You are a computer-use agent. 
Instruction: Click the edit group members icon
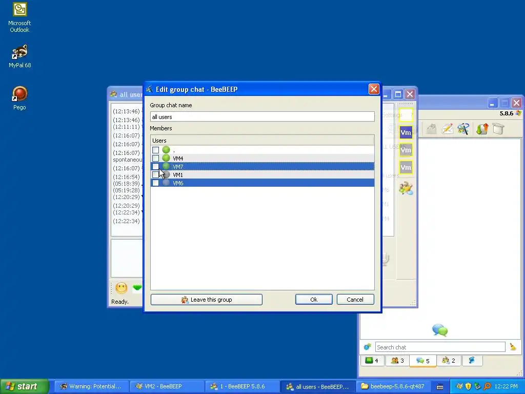[x=406, y=188]
